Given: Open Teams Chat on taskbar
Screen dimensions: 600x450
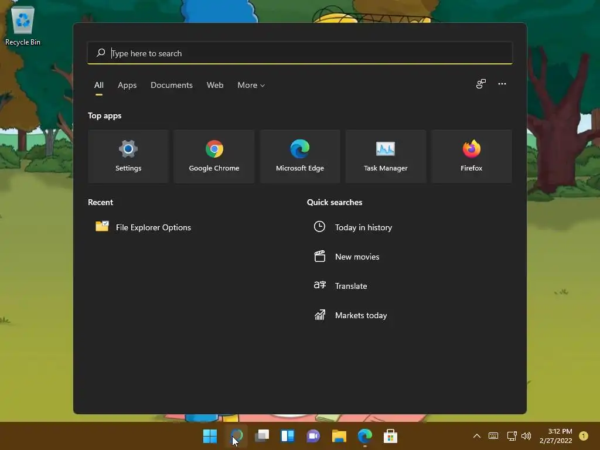Looking at the screenshot, I should coord(313,436).
